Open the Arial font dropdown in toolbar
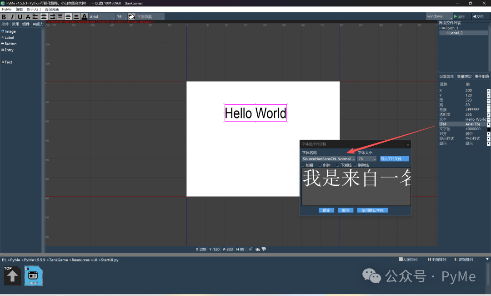491x296 pixels. tap(102, 16)
